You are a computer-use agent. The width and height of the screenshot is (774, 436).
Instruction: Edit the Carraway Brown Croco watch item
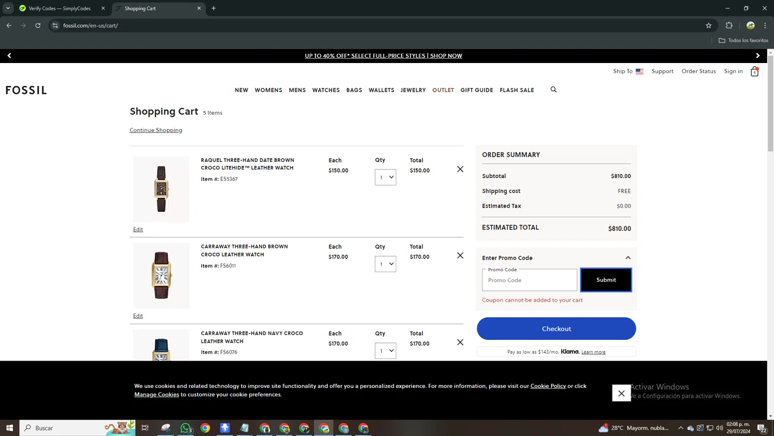(138, 316)
